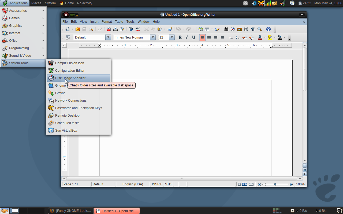Open the Navigator compass icon
This screenshot has height=214, width=343.
(233, 29)
